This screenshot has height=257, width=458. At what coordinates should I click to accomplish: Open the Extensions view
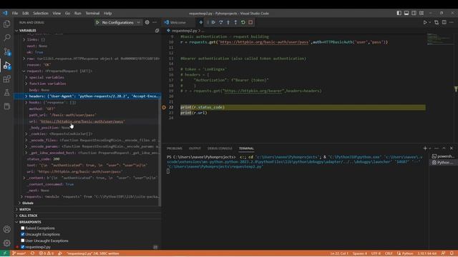[x=6, y=79]
